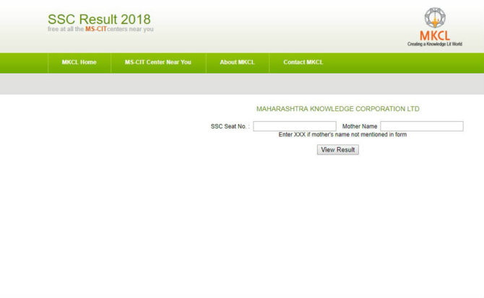
Task: Click the MKCL logo icon
Action: point(435,18)
